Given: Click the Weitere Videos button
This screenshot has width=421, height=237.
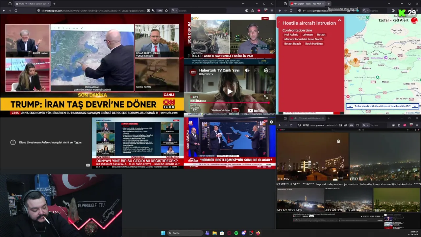Looking at the screenshot, I should pyautogui.click(x=225, y=111).
